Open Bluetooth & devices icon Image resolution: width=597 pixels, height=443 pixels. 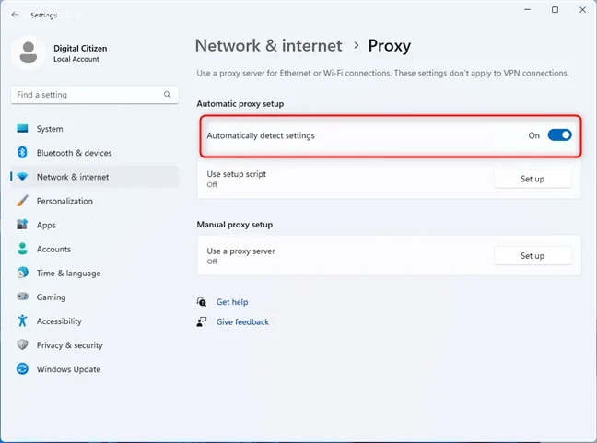(x=22, y=153)
